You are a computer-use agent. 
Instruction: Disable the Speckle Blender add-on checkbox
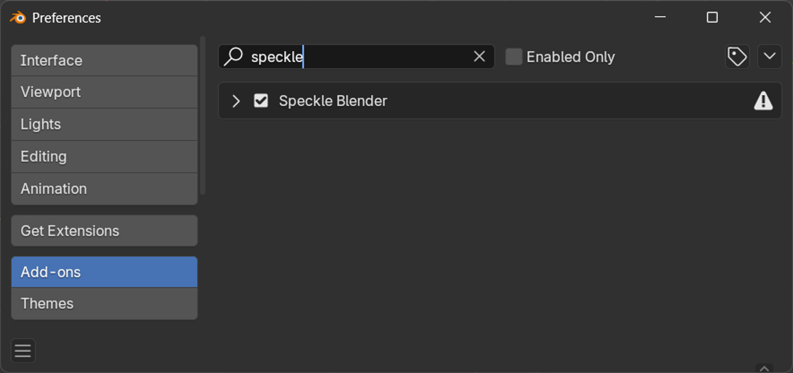click(261, 100)
